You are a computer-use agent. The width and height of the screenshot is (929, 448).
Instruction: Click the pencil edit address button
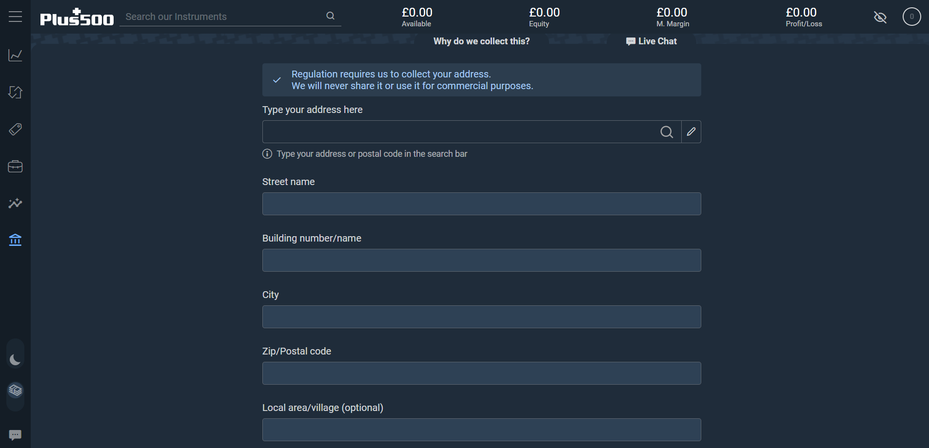pyautogui.click(x=691, y=132)
